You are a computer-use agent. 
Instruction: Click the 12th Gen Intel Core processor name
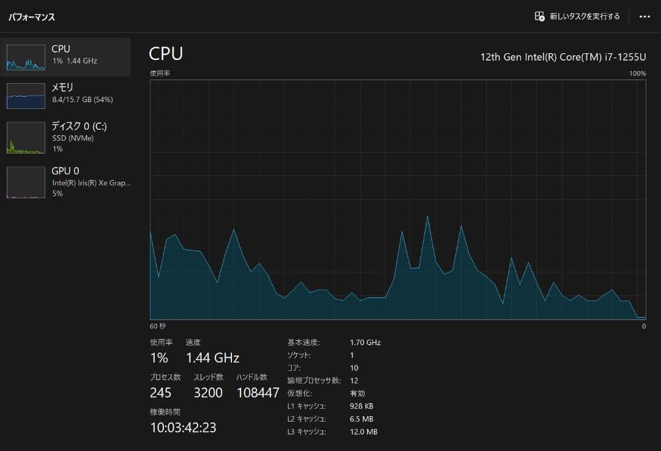click(562, 56)
